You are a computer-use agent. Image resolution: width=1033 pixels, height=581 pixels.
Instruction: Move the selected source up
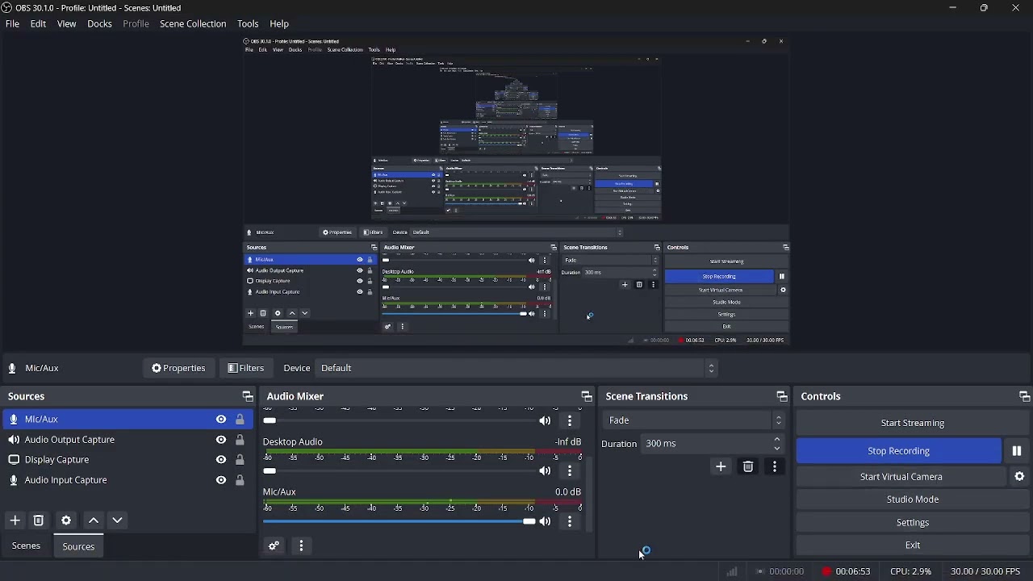tap(94, 521)
